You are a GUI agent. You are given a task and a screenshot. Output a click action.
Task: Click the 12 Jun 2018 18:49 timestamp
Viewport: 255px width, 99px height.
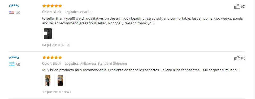coord(57,92)
